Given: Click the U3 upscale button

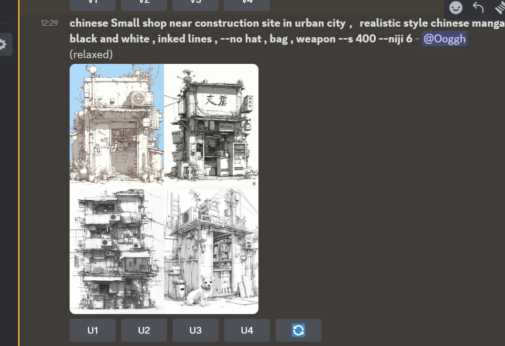Looking at the screenshot, I should click(x=196, y=330).
